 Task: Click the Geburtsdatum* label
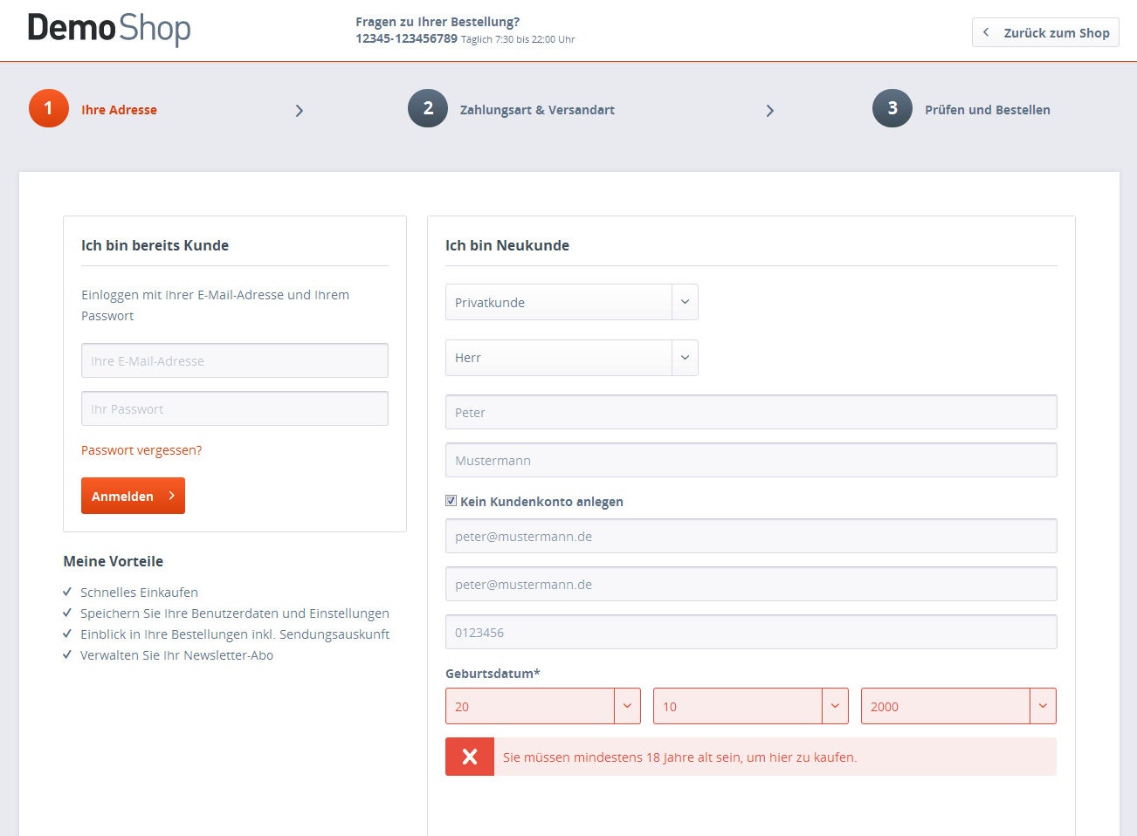click(493, 674)
